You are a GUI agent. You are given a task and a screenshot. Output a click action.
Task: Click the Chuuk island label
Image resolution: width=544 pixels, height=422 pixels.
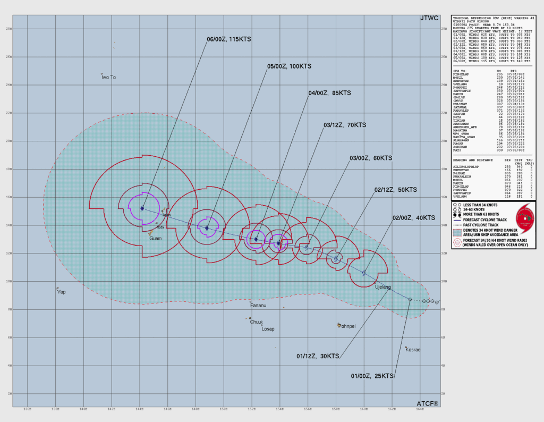click(257, 322)
